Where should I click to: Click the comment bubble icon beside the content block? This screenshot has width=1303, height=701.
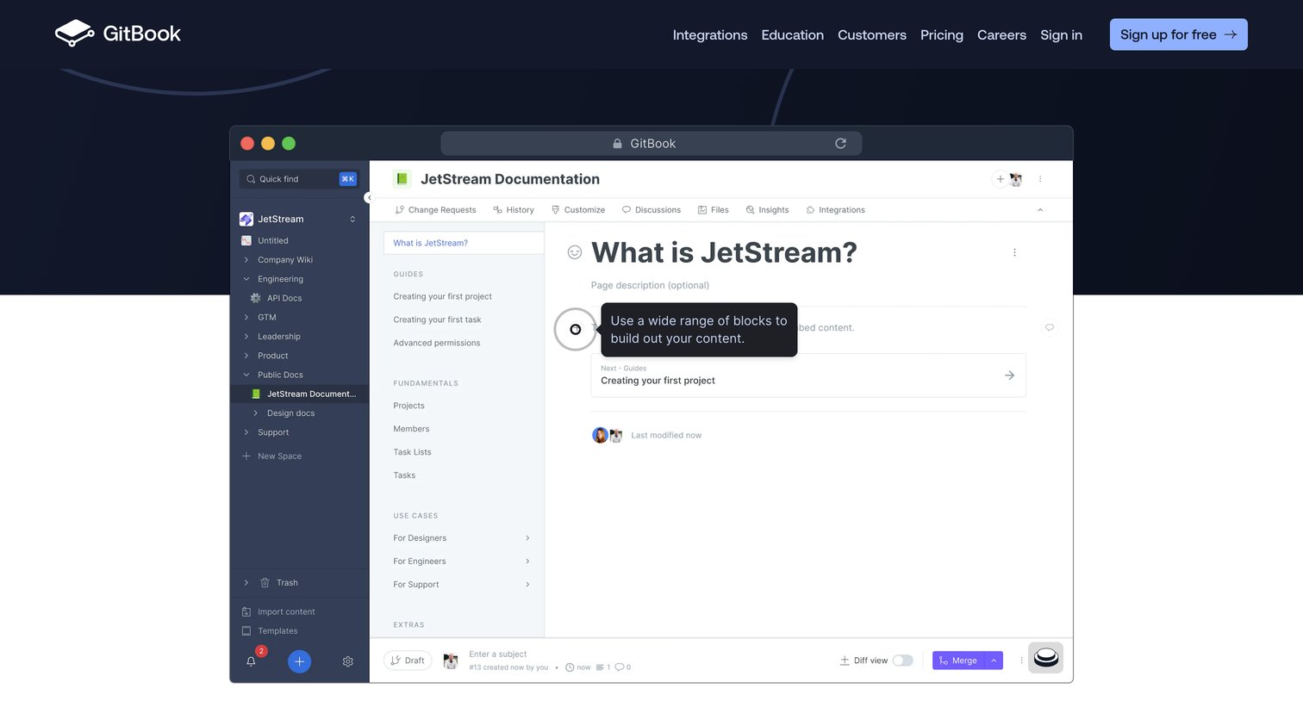(x=1049, y=327)
